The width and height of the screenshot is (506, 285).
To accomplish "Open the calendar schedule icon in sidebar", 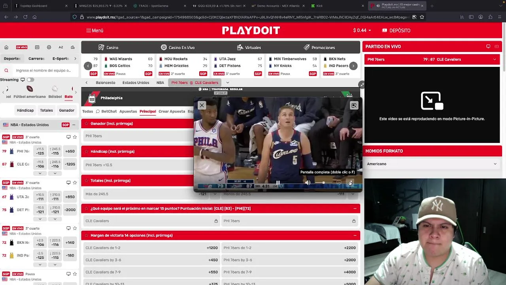I will click(37, 47).
